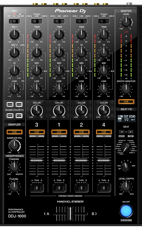Click the channel 1 orange CUE button

(59, 132)
